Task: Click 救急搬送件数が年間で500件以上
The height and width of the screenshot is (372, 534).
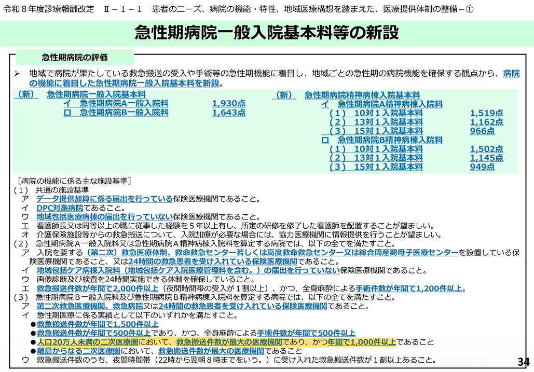Action: tap(93, 333)
